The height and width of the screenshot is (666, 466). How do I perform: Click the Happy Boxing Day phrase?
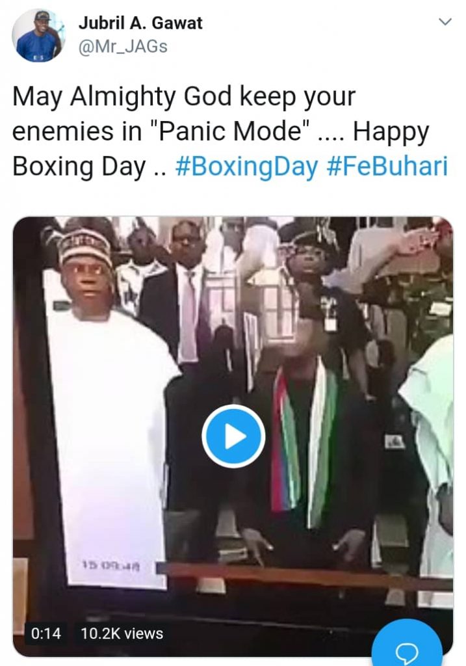[221, 149]
